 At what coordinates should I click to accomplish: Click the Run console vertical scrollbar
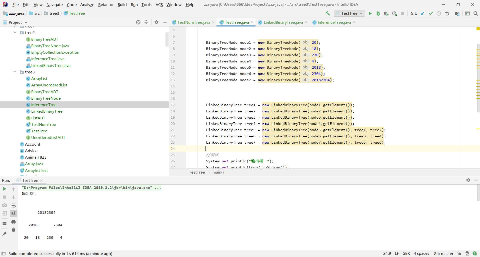click(478, 193)
